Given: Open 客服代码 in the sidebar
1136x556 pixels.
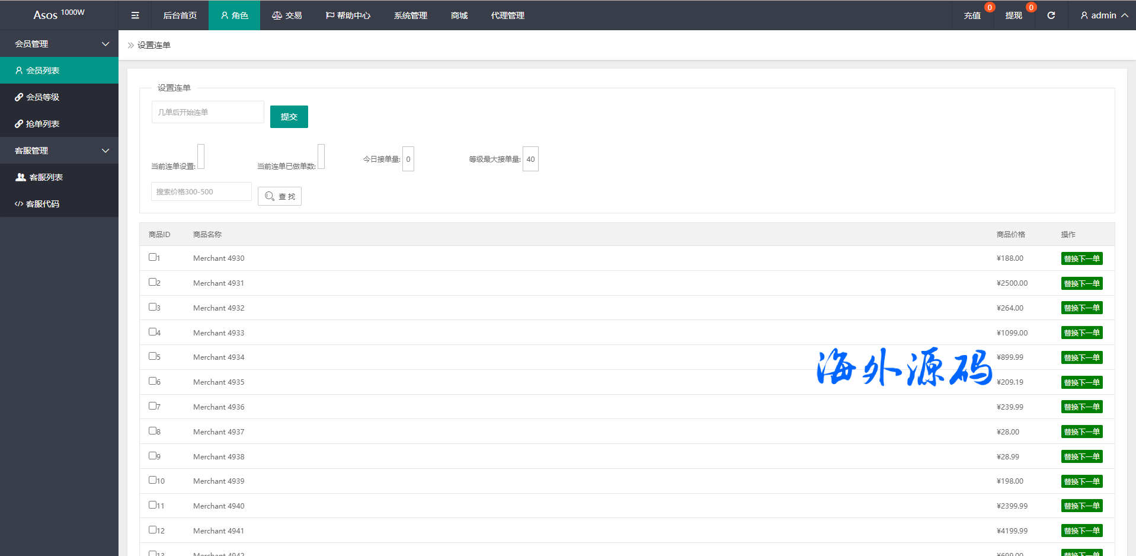Looking at the screenshot, I should click(43, 204).
